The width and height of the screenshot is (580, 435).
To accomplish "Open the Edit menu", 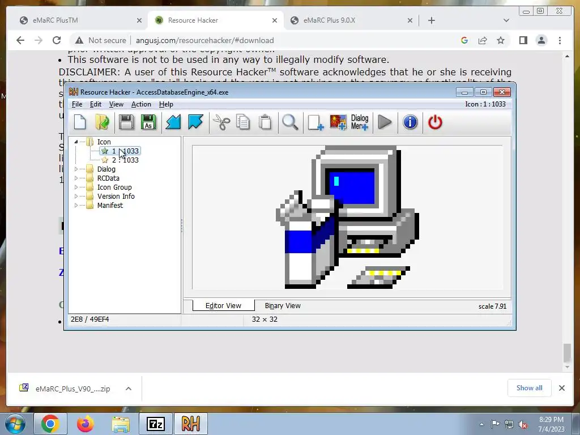I will coord(95,104).
